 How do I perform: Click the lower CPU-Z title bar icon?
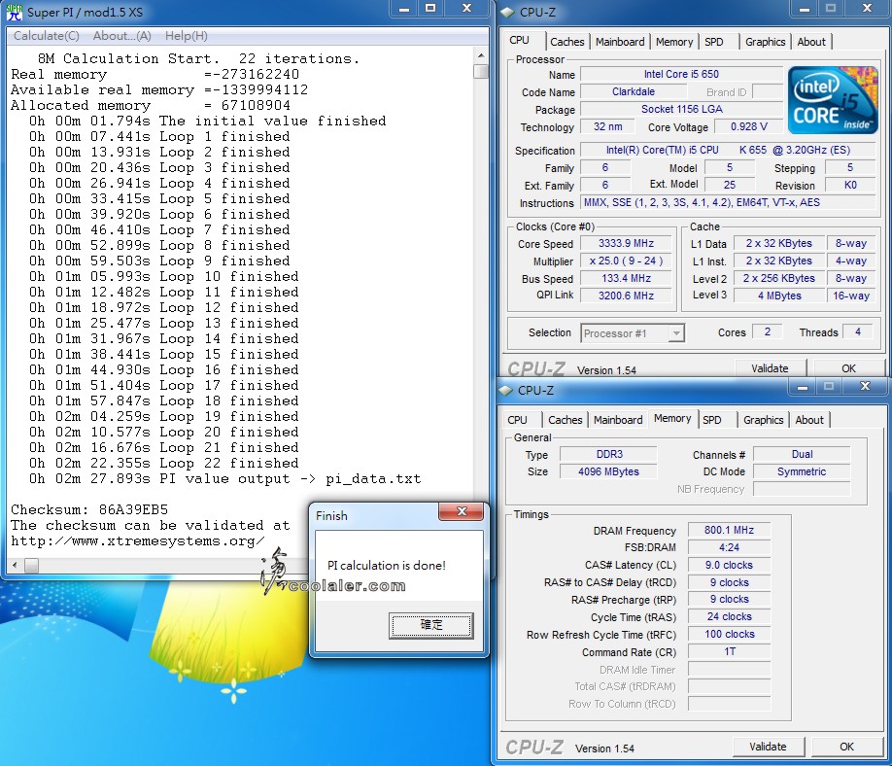pyautogui.click(x=505, y=391)
